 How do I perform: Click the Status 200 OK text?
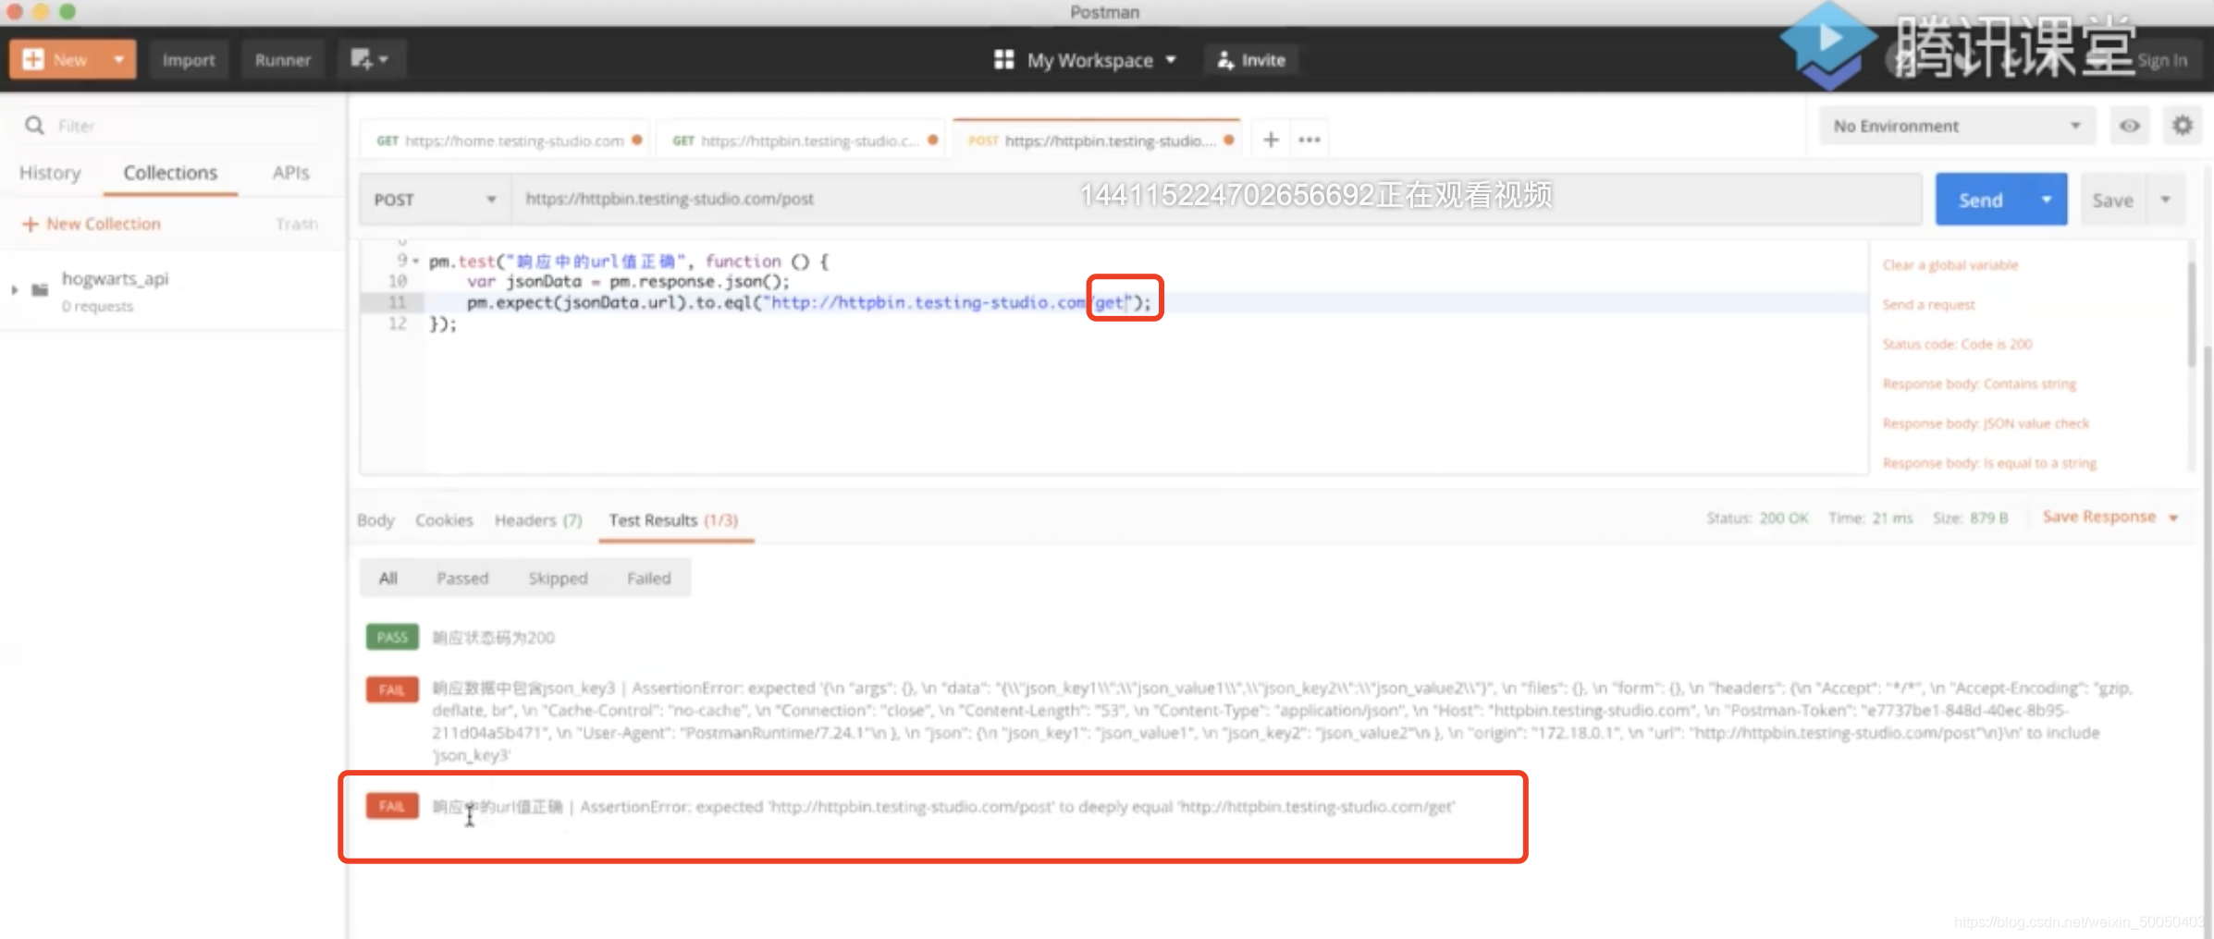point(1757,518)
